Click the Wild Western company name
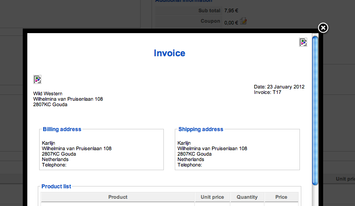355x206 pixels. (47, 93)
